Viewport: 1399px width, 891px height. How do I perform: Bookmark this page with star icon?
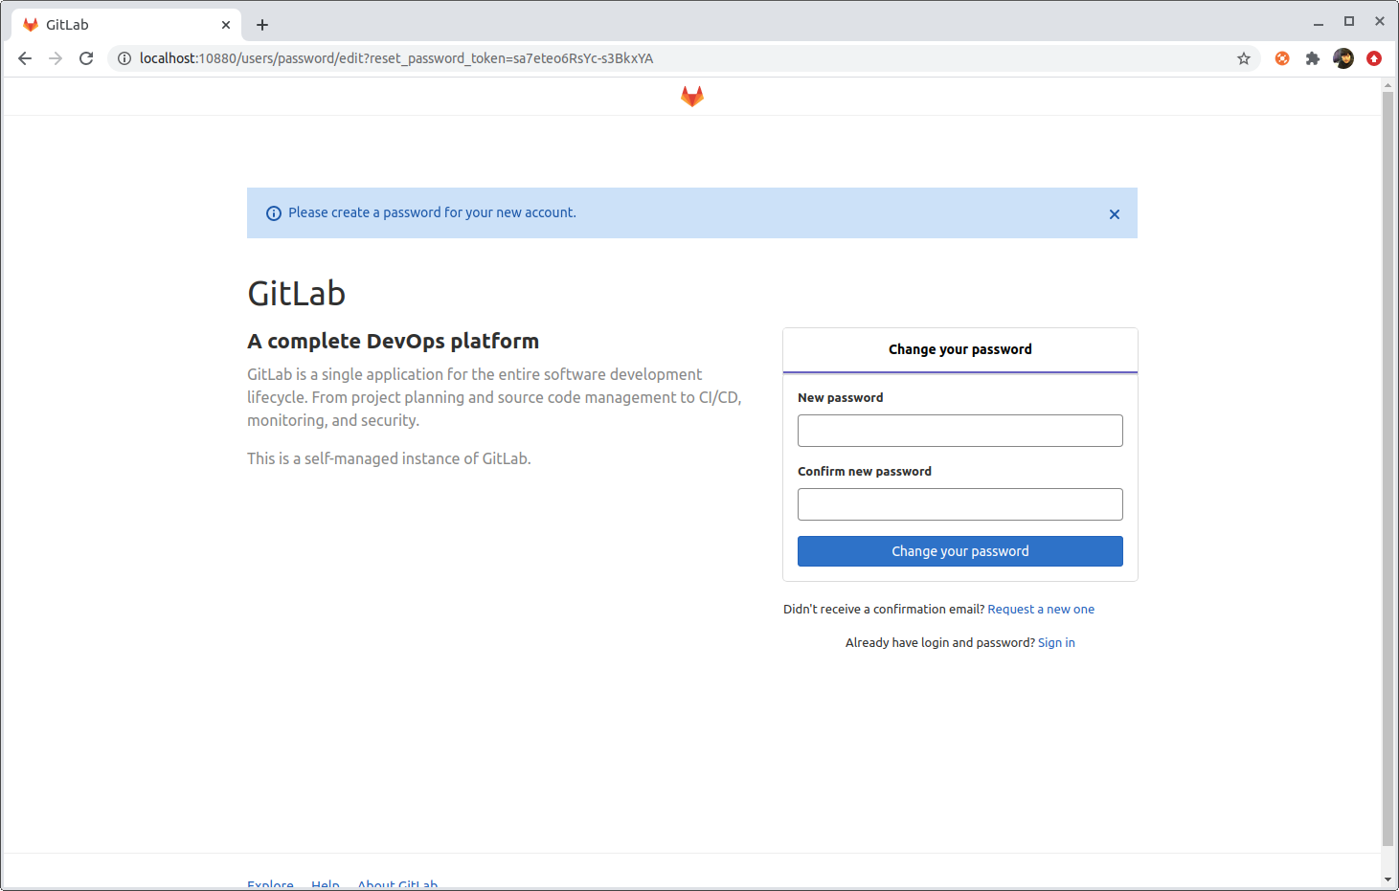click(x=1244, y=58)
